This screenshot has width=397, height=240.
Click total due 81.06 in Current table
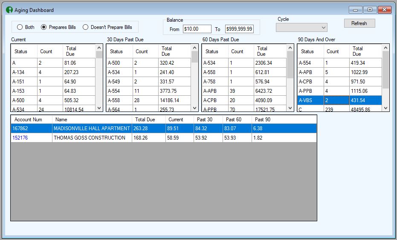pos(79,63)
